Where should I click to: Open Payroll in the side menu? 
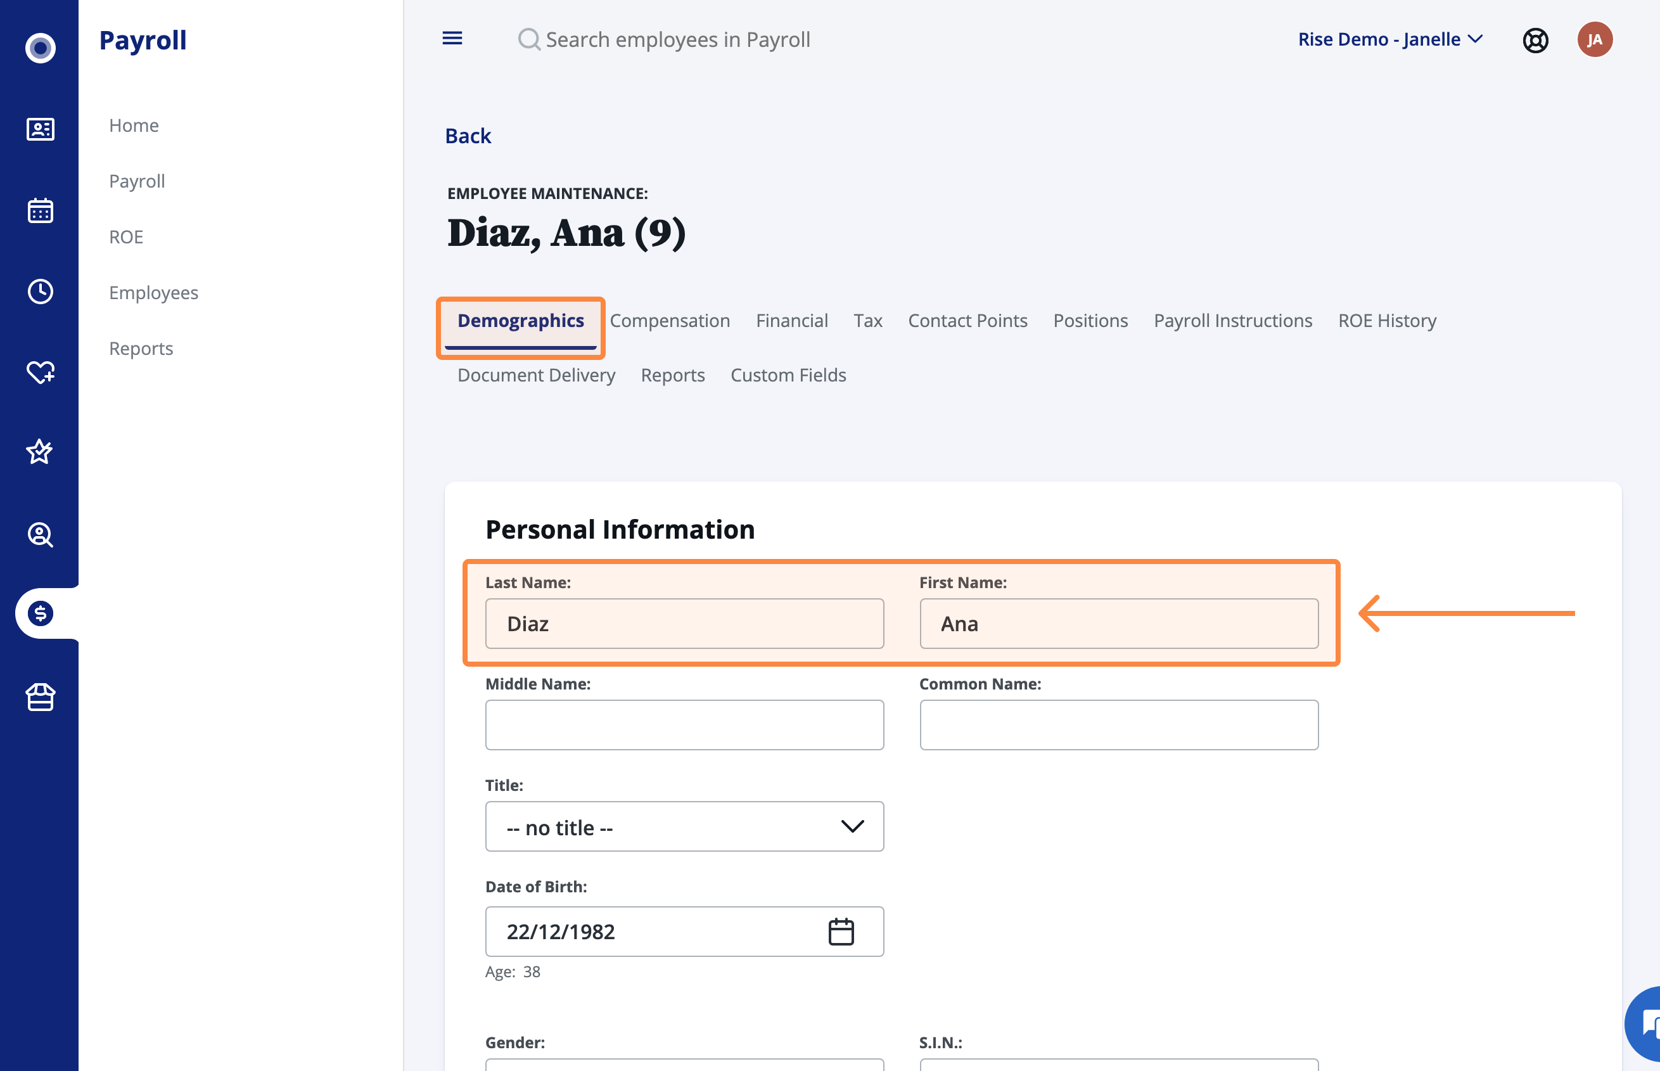(137, 181)
